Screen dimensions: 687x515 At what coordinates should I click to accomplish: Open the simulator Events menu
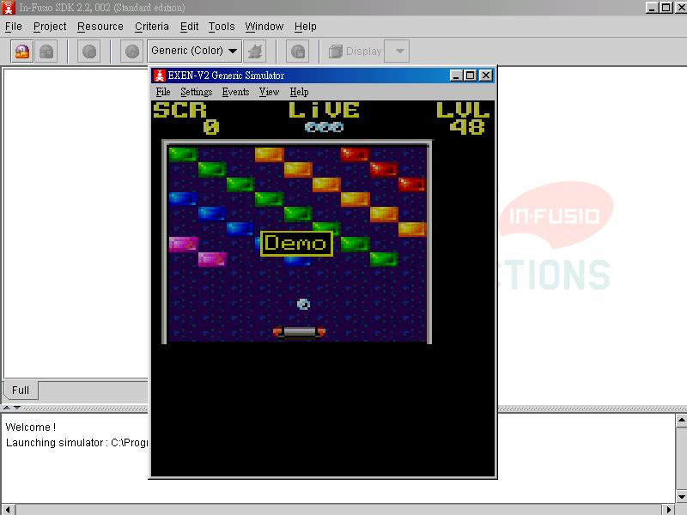(x=235, y=92)
